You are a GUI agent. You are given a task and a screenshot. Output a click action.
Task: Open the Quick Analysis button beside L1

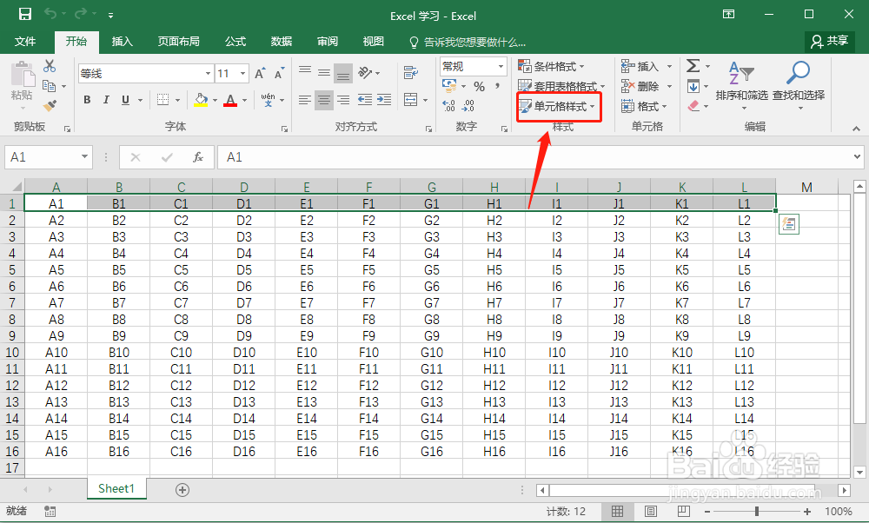[x=789, y=224]
